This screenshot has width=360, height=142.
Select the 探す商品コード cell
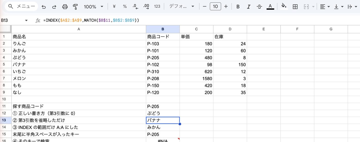[x=79, y=106]
